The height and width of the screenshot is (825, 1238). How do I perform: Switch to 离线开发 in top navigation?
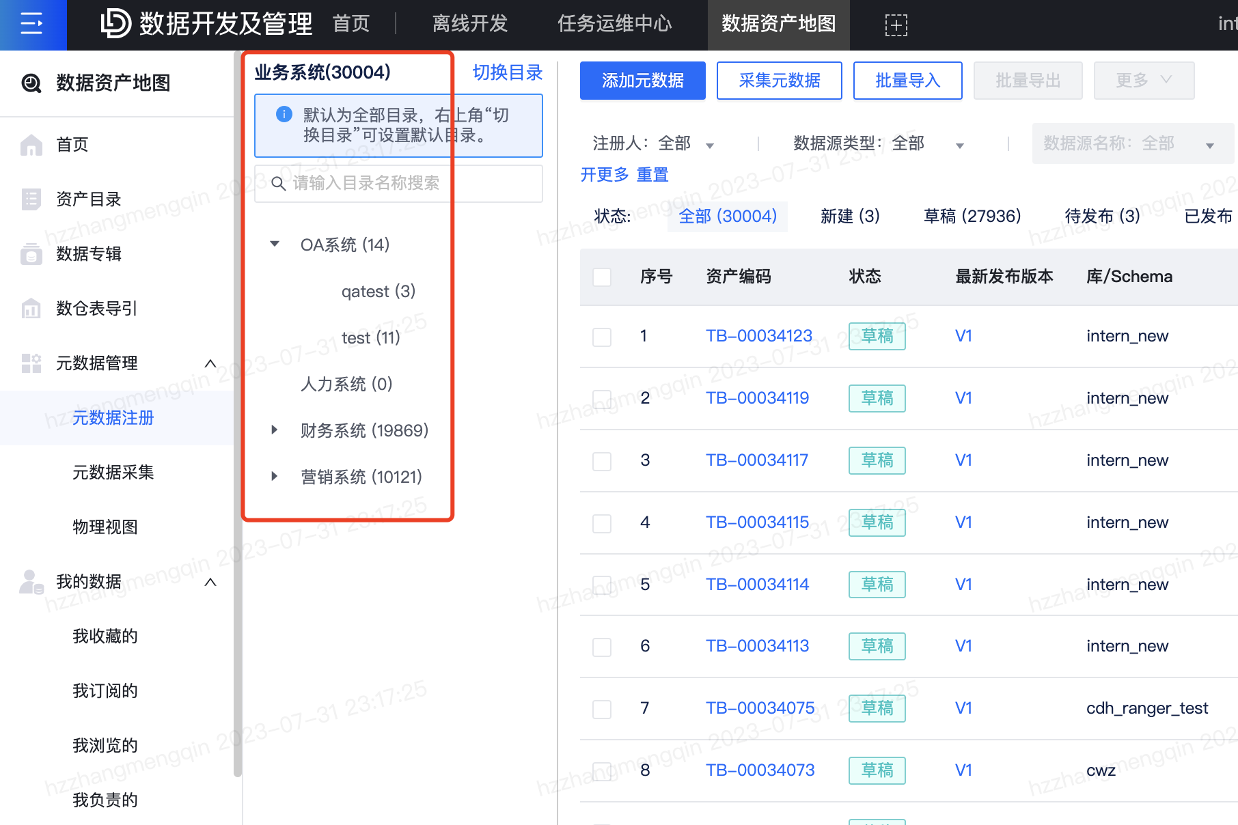(x=470, y=25)
